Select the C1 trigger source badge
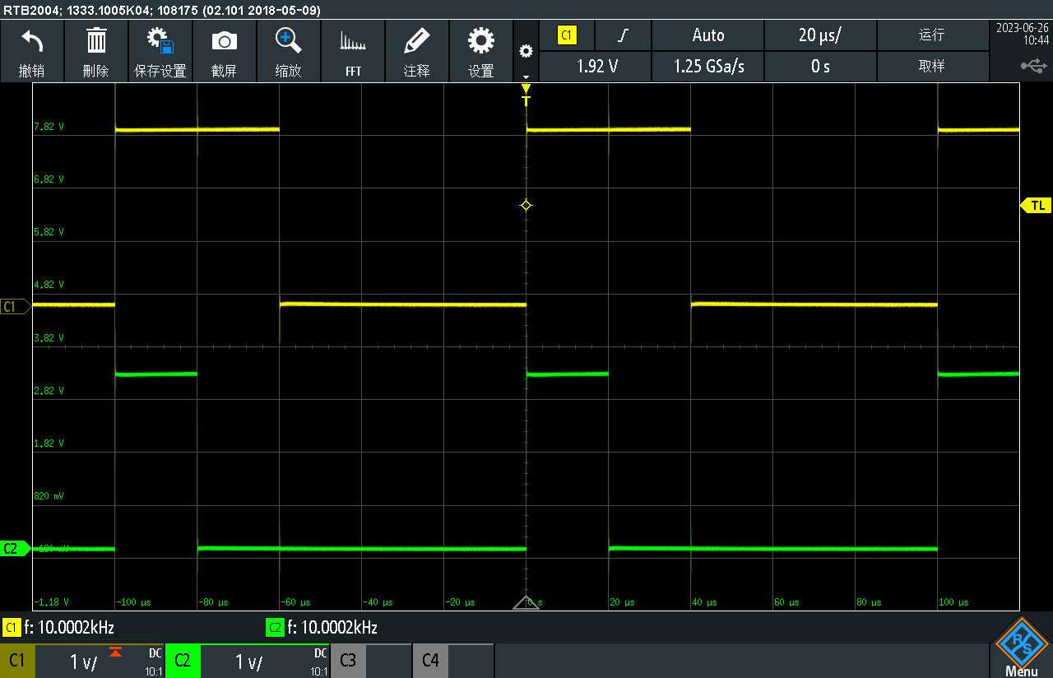 click(568, 35)
